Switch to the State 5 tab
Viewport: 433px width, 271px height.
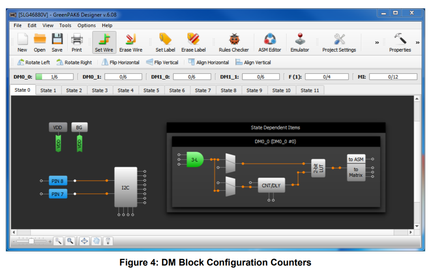151,90
